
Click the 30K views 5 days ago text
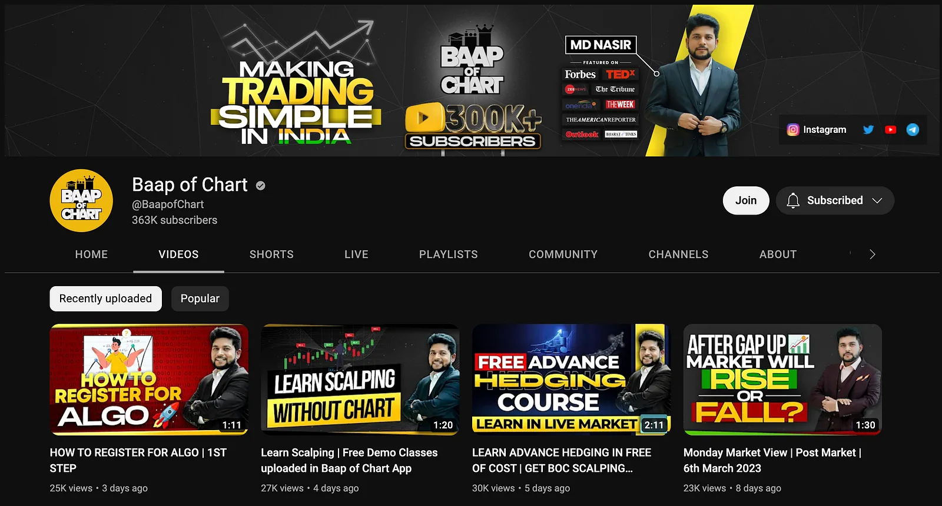(x=521, y=488)
